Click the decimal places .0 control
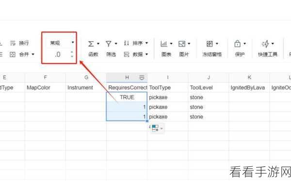291x181 pixels. click(x=58, y=54)
